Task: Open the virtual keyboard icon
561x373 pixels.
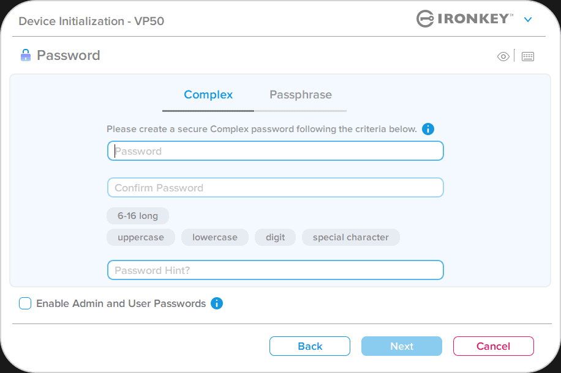Action: click(x=528, y=57)
